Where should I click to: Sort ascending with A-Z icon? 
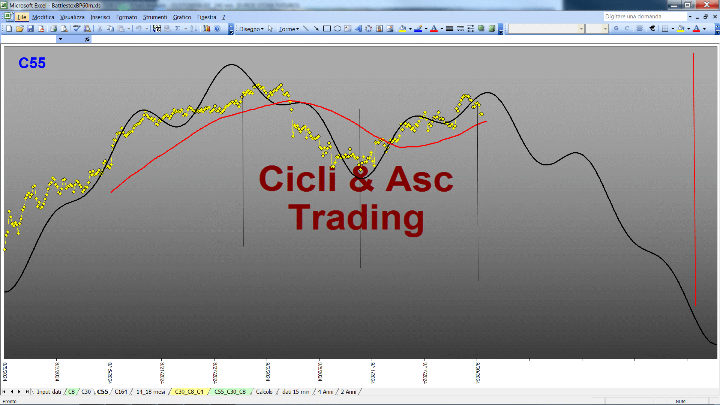click(193, 28)
